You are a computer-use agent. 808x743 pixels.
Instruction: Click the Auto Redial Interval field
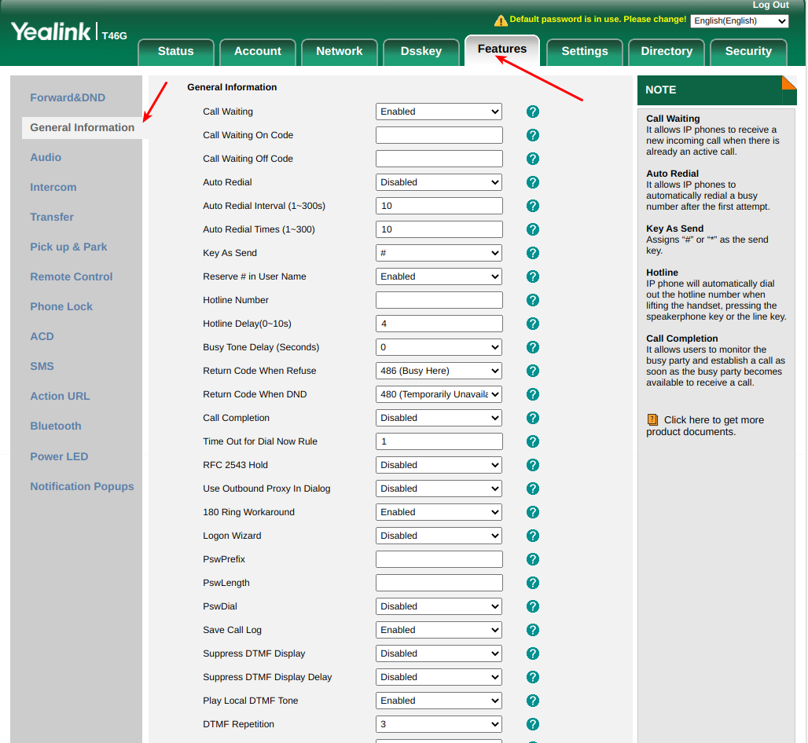click(x=439, y=206)
